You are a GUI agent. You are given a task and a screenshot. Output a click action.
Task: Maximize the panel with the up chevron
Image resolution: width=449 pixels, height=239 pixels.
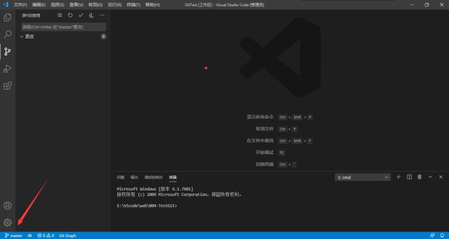[x=430, y=177]
